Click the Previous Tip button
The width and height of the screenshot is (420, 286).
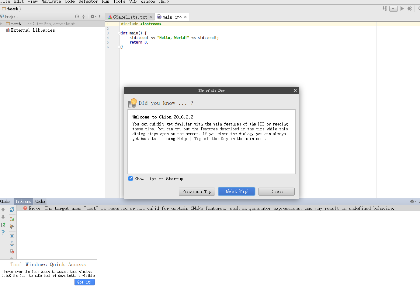[x=197, y=192]
